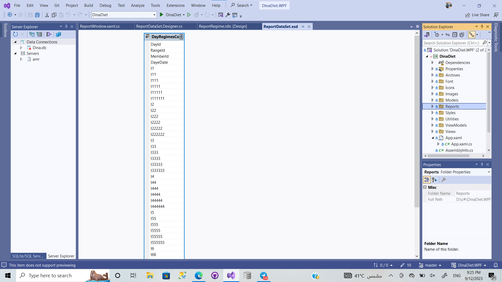Click the wrench tools icon in toolbar

click(x=228, y=15)
